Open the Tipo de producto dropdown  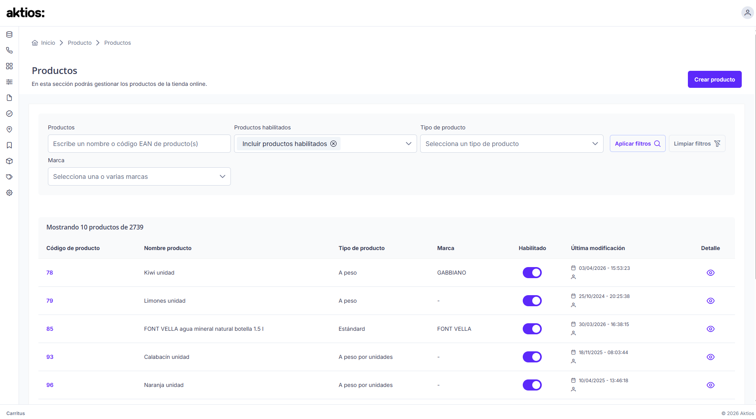click(512, 144)
